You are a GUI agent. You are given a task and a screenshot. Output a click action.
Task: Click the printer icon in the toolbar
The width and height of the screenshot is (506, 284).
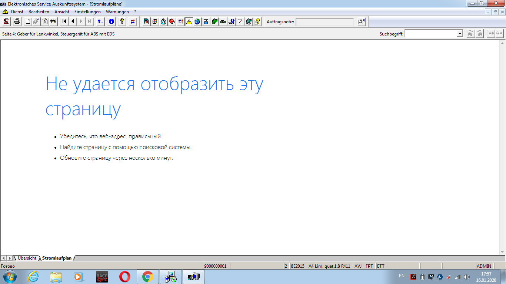[17, 21]
